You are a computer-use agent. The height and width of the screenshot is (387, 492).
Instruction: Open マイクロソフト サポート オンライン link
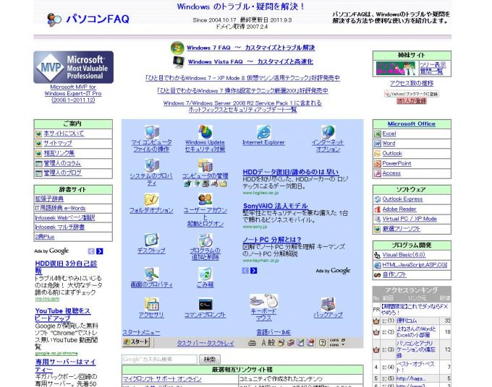point(162,379)
